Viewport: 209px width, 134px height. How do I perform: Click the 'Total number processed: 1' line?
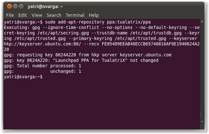(43, 66)
